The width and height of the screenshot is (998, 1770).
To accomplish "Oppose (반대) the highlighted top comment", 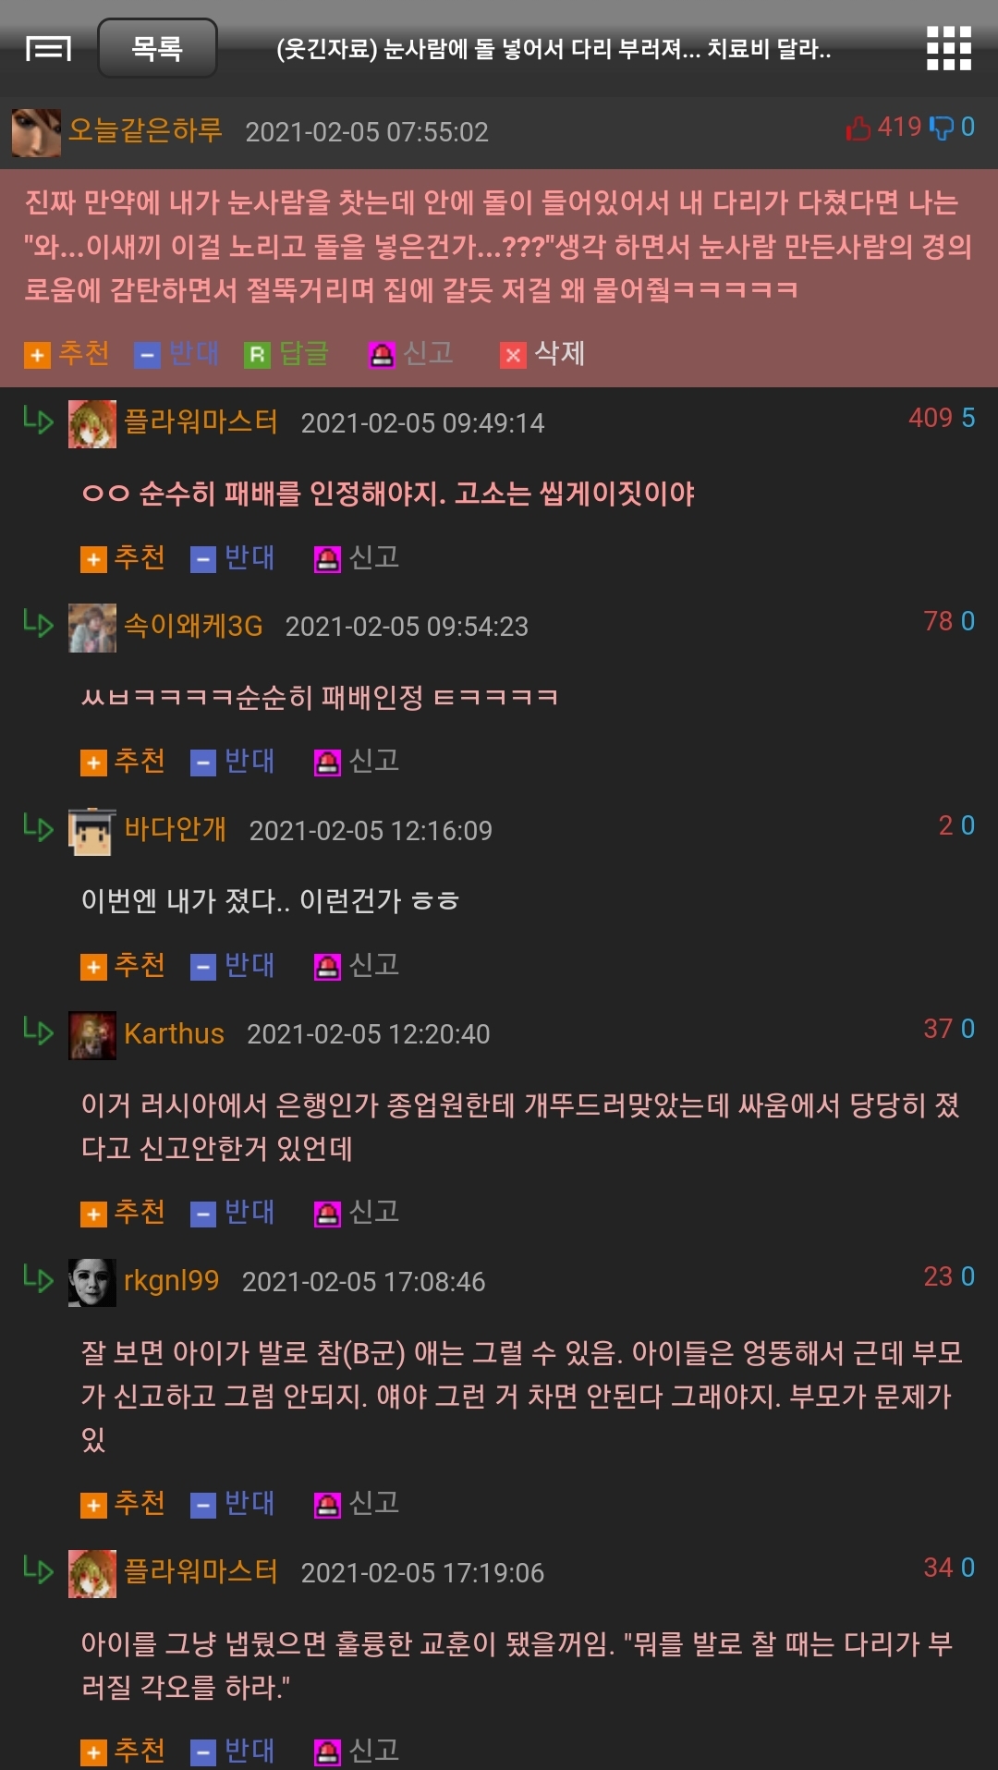I will pos(176,353).
